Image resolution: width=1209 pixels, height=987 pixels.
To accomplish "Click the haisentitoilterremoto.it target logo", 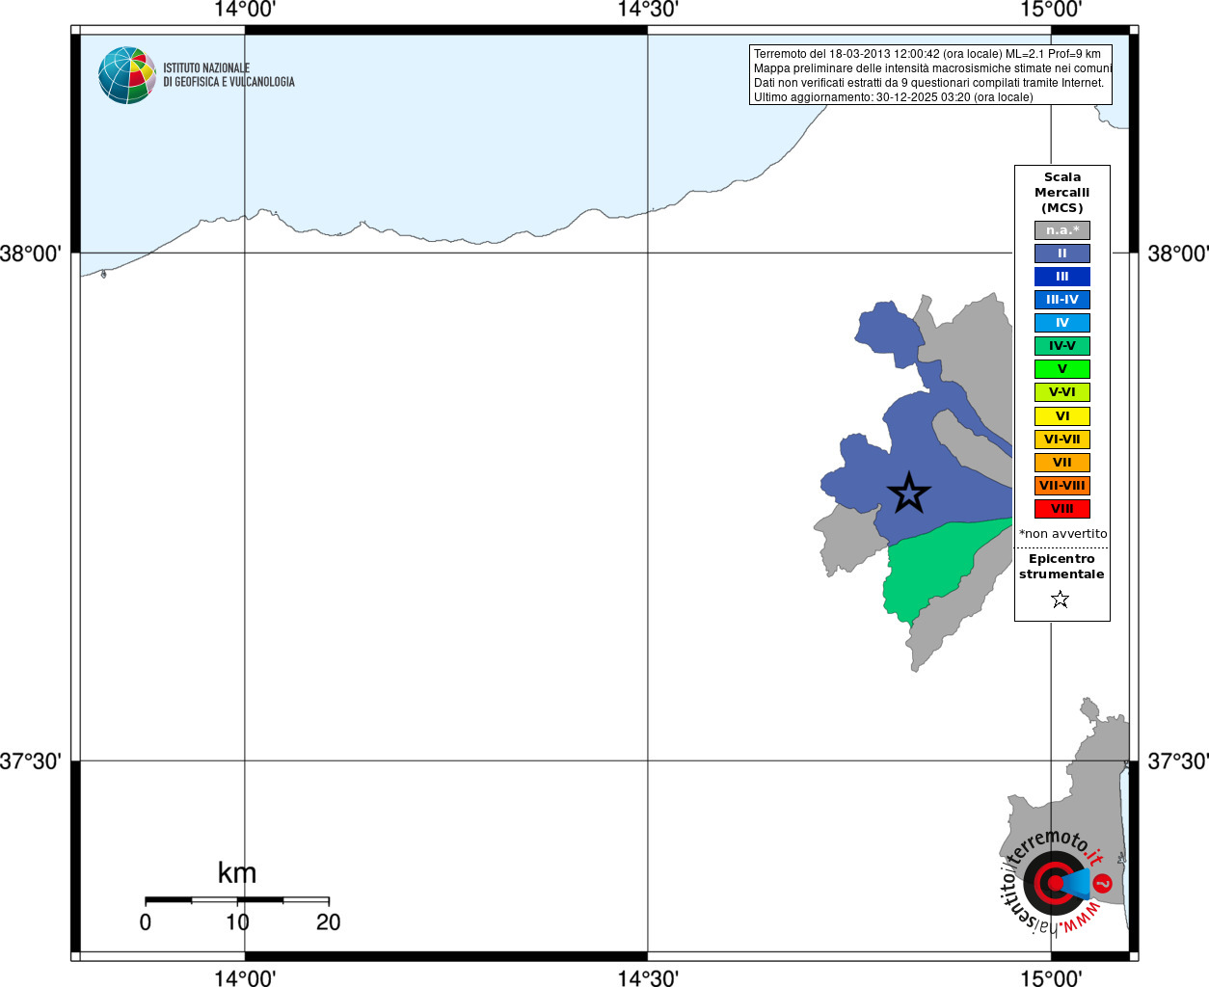I will point(1056,882).
